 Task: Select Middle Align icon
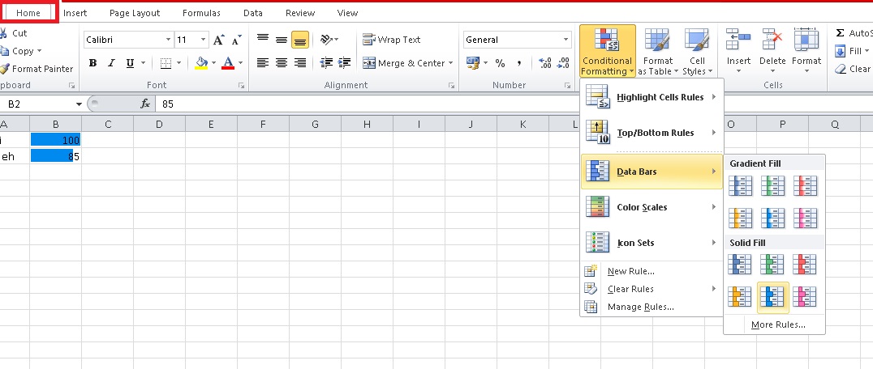[282, 40]
